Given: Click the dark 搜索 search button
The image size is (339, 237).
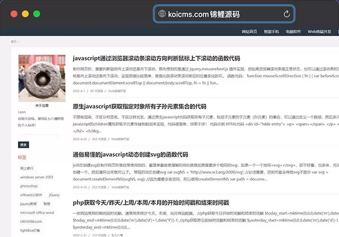Looking at the screenshot, I should click(23, 145).
